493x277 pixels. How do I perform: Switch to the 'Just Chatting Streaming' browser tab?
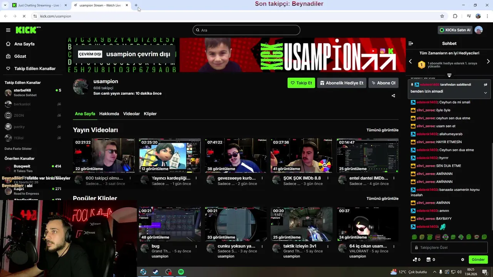39,5
